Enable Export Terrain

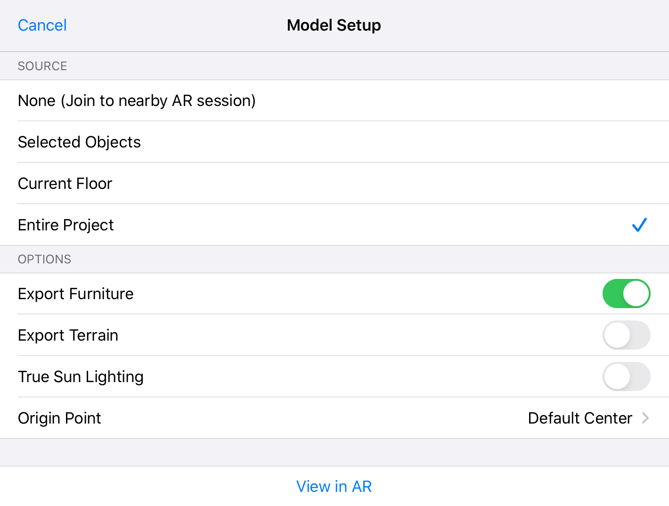[x=627, y=335]
